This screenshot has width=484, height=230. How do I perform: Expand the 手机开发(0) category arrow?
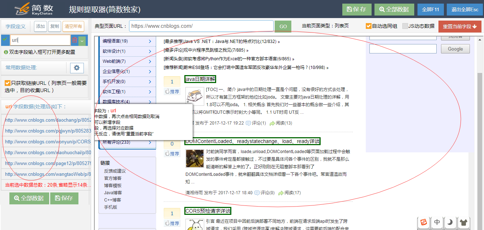point(150,82)
